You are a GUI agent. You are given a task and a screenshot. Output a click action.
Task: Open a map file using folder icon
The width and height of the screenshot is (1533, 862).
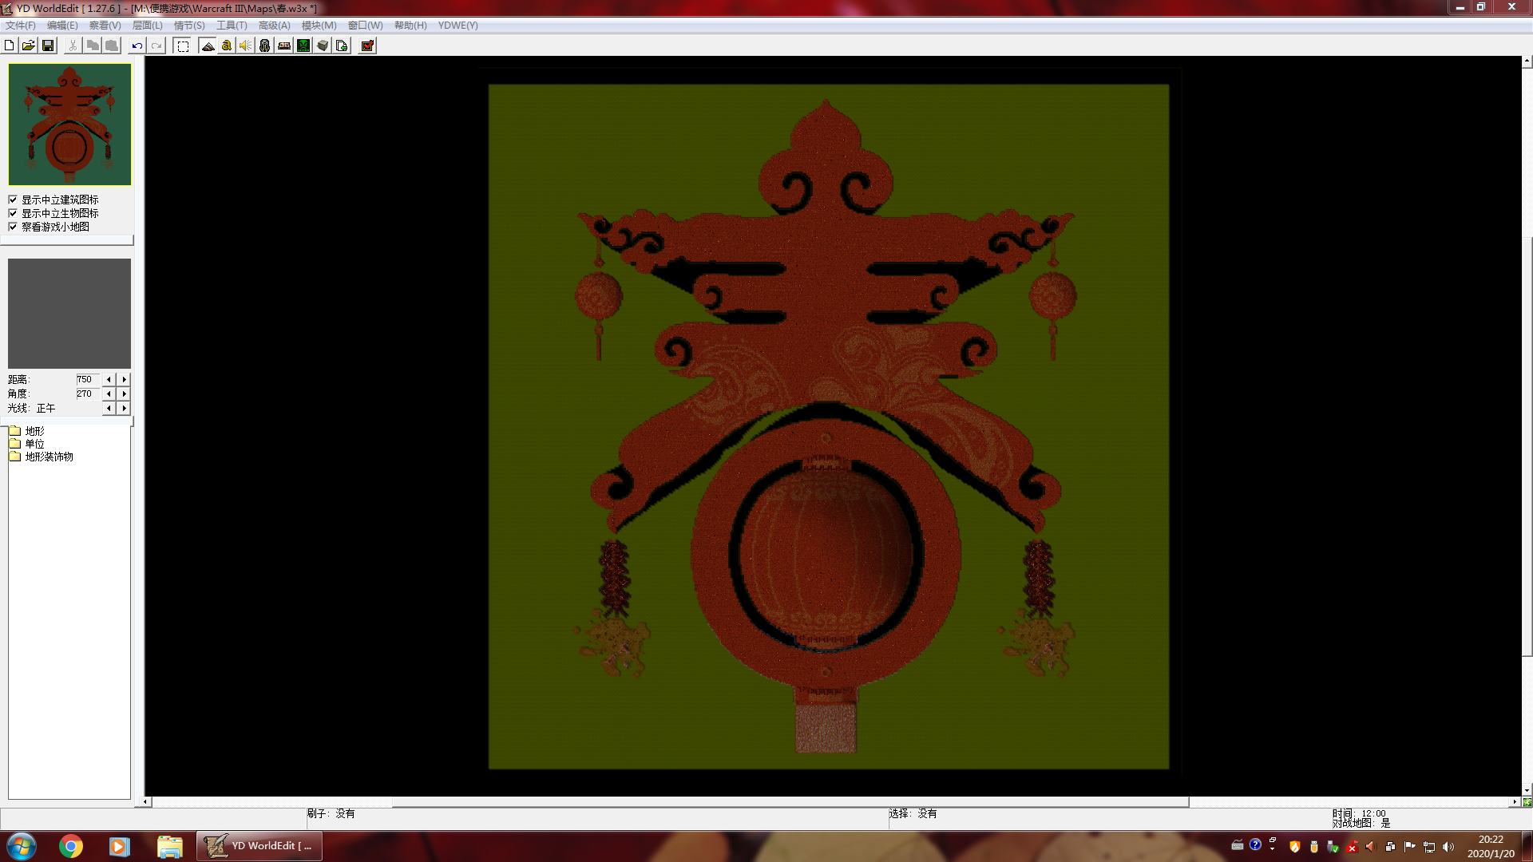(29, 45)
